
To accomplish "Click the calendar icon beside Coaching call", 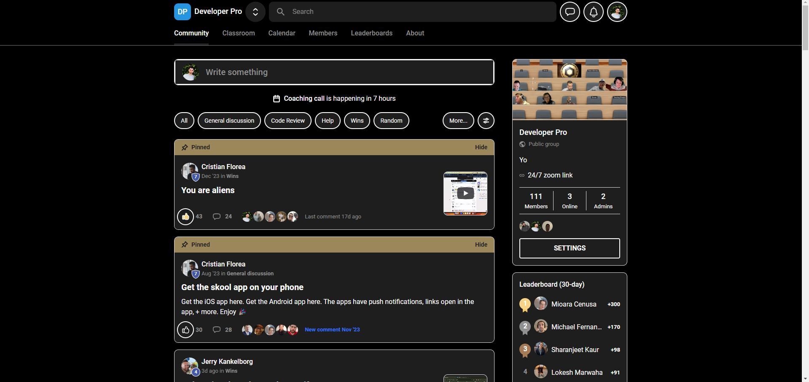I will [x=276, y=99].
